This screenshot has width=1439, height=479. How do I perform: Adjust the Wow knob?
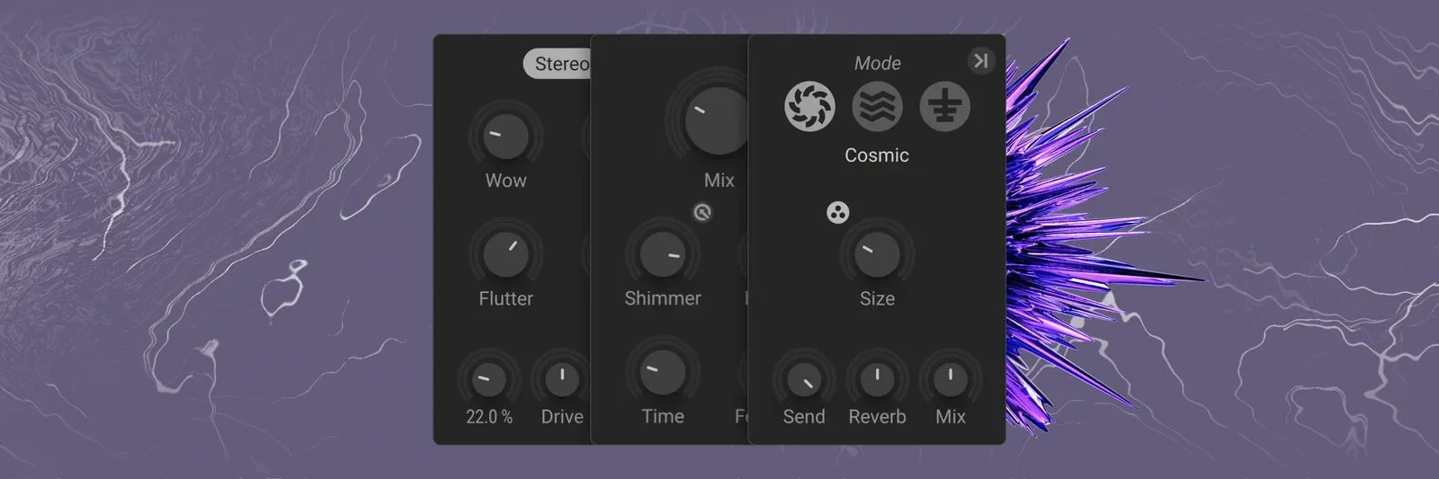point(505,137)
